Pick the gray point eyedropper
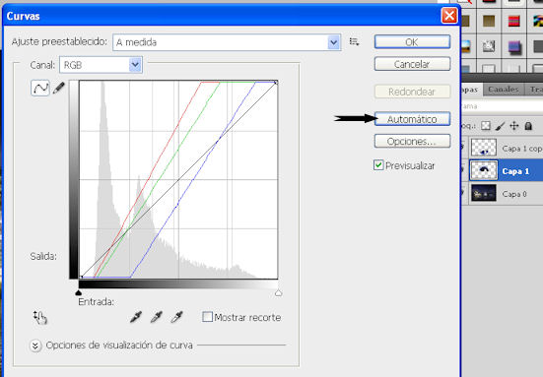 coord(156,317)
